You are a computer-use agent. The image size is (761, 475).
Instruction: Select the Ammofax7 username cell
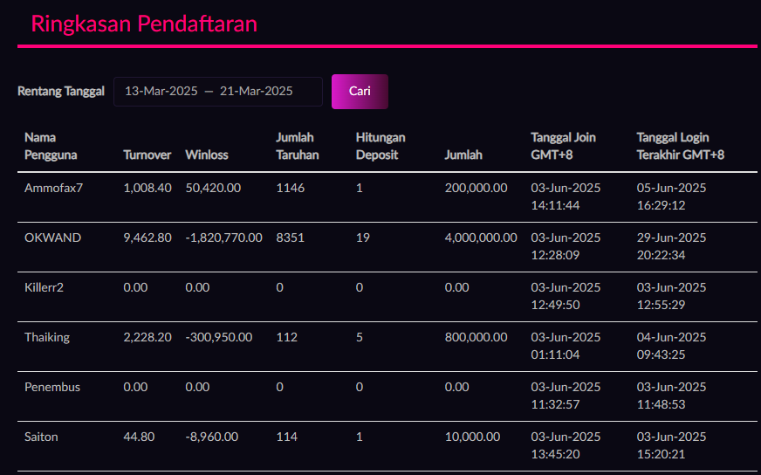click(54, 188)
